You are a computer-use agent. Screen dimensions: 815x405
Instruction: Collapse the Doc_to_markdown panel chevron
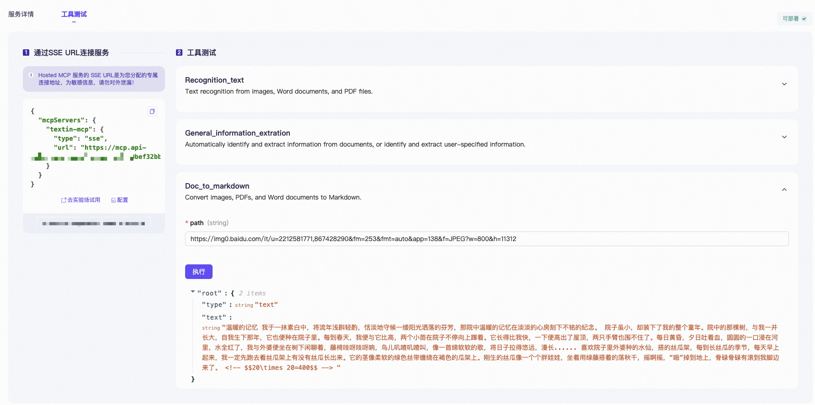tap(784, 189)
